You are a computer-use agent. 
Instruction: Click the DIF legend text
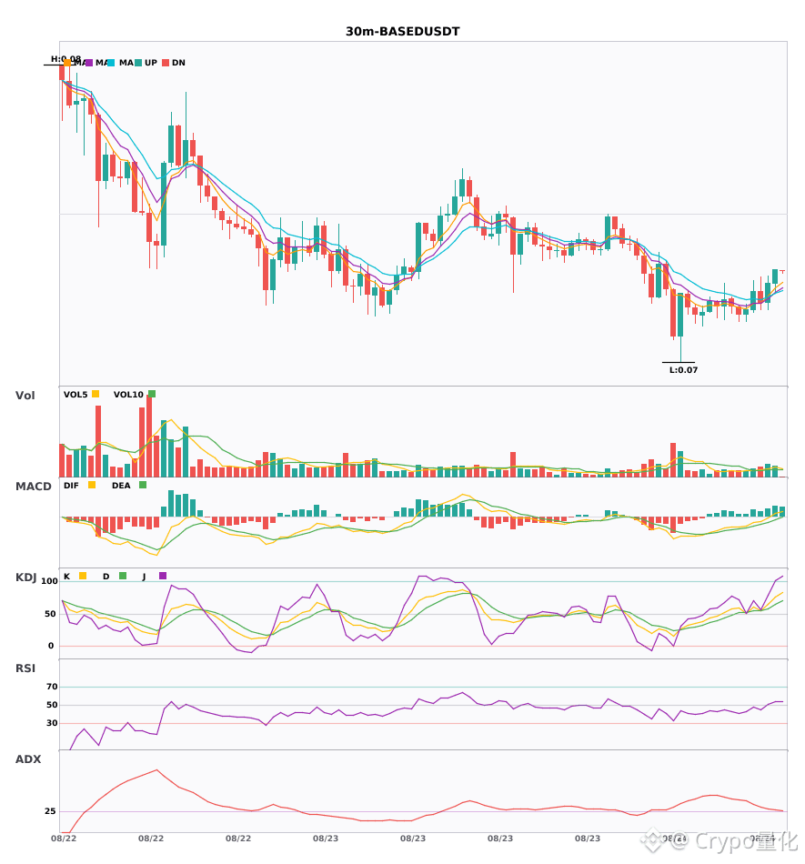pyautogui.click(x=71, y=486)
